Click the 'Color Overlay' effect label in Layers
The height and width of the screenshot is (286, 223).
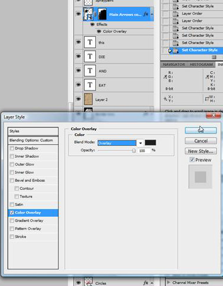[114, 32]
